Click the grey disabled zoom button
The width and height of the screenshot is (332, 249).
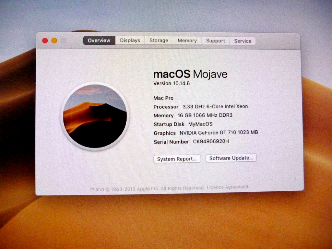[x=63, y=41]
